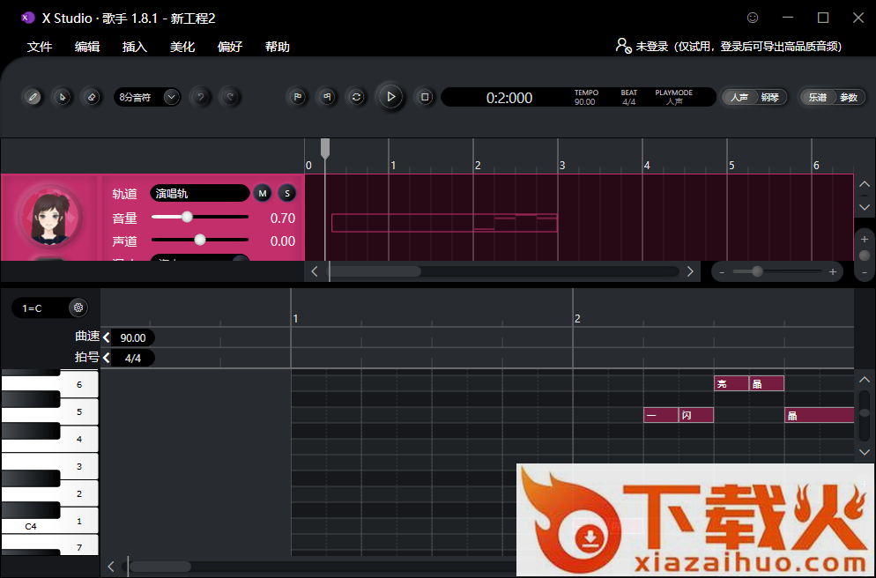Viewport: 876px width, 578px height.
Task: Click piano key labeled 6
Action: click(78, 384)
